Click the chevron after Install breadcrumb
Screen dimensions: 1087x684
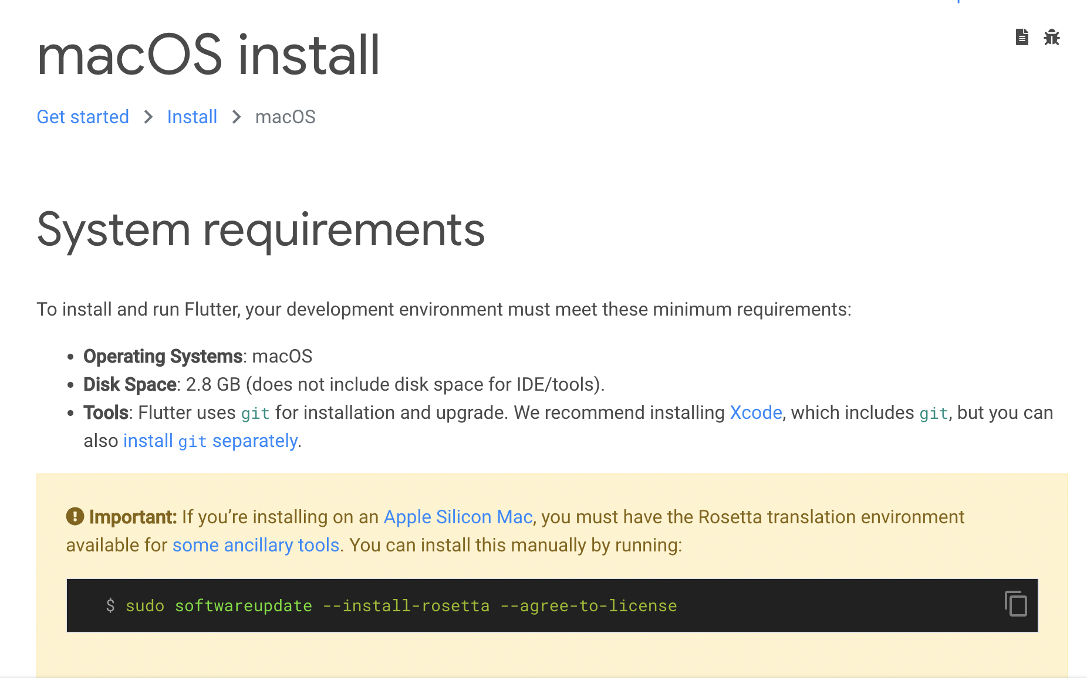237,117
